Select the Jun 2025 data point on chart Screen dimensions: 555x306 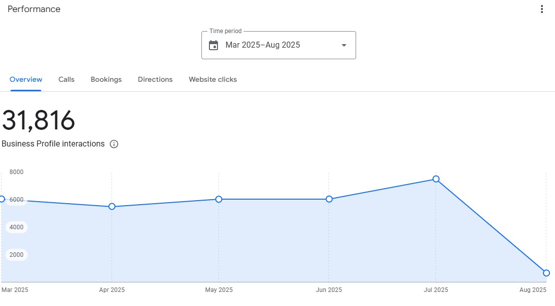pos(329,199)
